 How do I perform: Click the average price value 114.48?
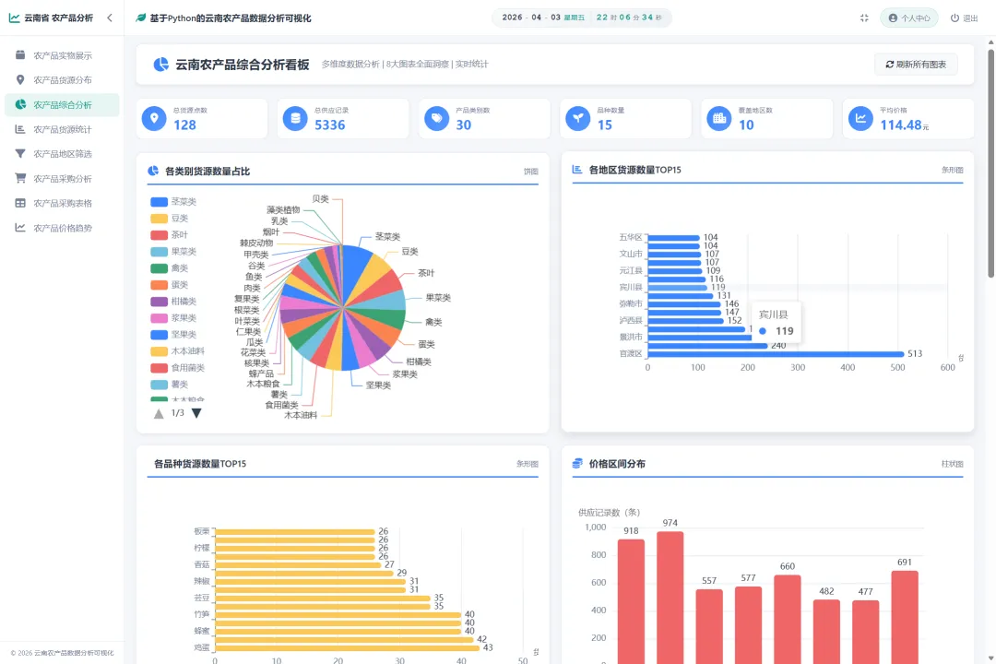[900, 125]
